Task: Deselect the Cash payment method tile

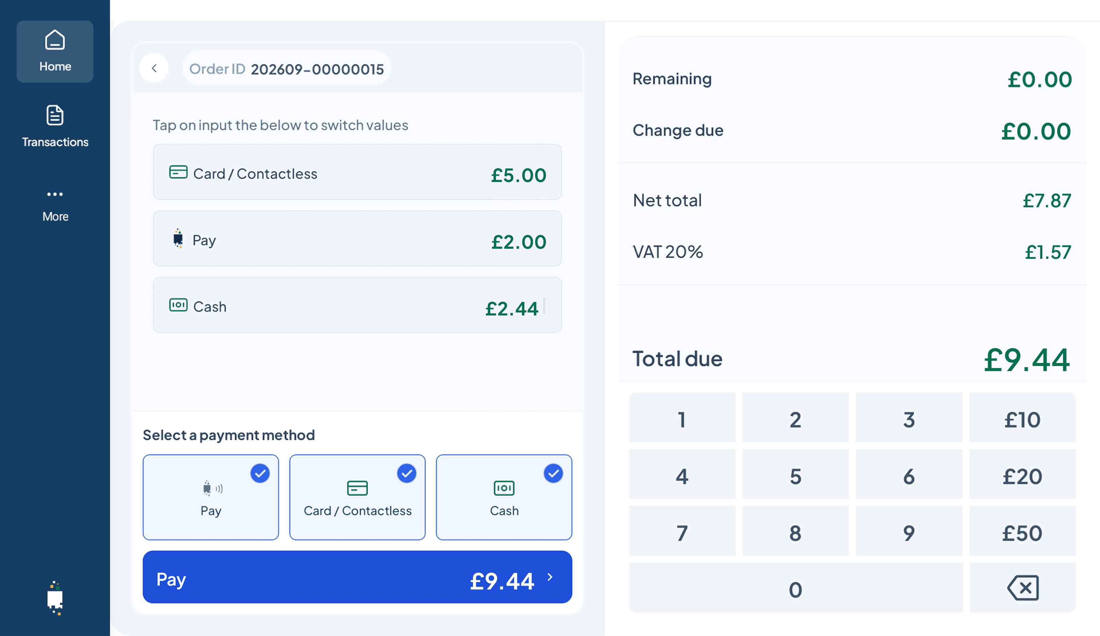Action: point(504,497)
